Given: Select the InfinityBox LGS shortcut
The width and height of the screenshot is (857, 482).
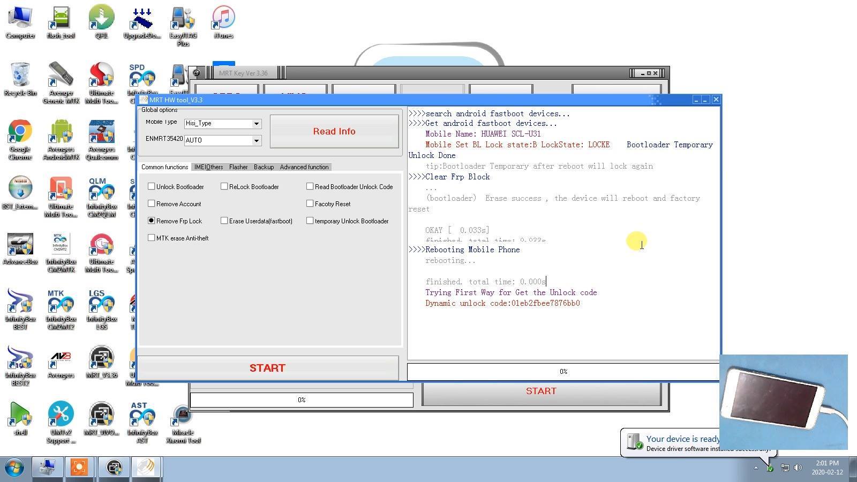Looking at the screenshot, I should tap(101, 310).
